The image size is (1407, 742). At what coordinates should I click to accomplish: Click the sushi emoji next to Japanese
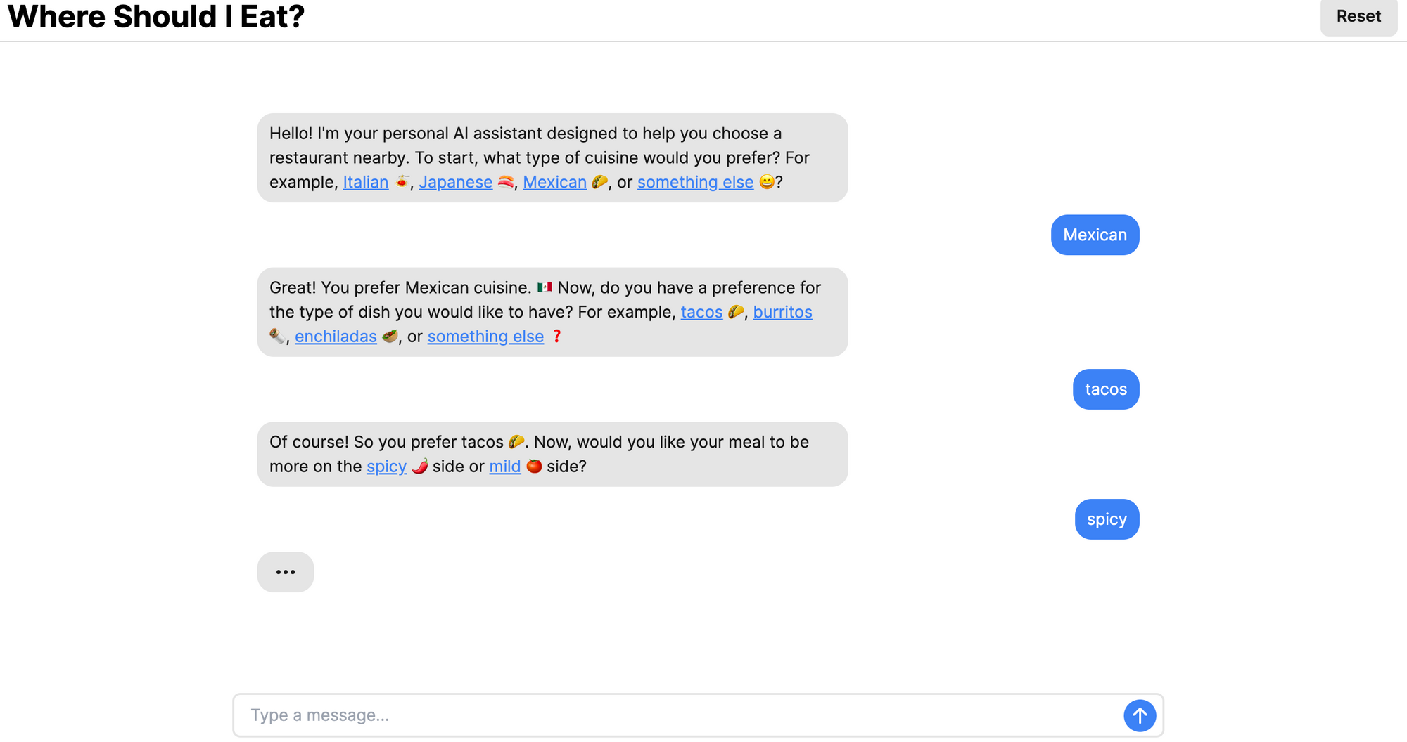coord(505,181)
